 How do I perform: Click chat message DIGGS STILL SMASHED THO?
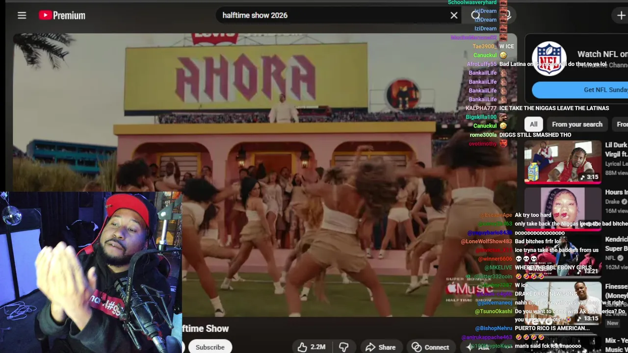pyautogui.click(x=535, y=135)
